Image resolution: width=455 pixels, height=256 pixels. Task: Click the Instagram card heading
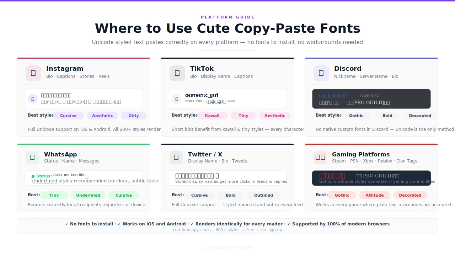(x=65, y=69)
